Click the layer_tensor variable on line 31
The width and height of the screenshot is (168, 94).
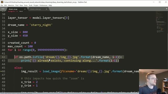(x=18, y=18)
